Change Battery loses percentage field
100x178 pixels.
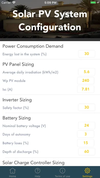(x=86, y=143)
